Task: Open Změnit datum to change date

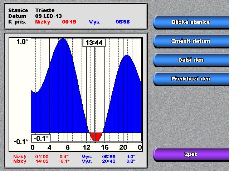Action: point(190,41)
